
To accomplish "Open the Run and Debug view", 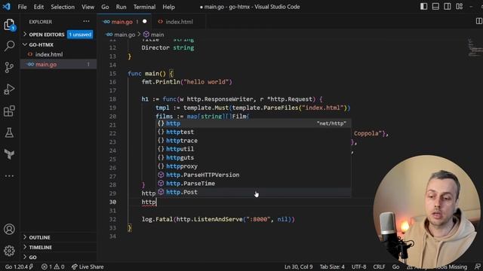I will pos(9,89).
